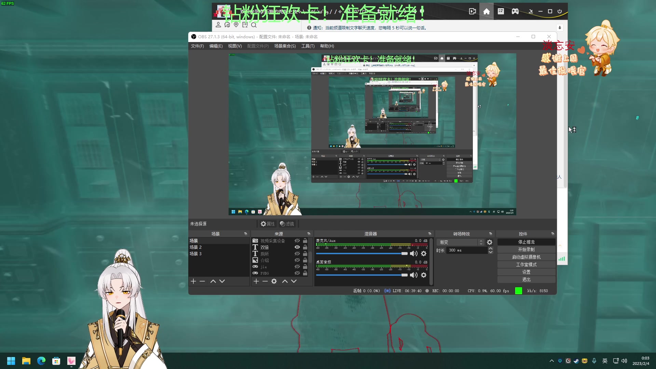
Task: Toggle lock on 视频采集设备 source
Action: (x=305, y=241)
